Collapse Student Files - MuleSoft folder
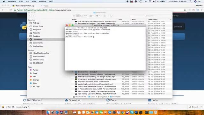The height and width of the screenshot is (115, 204). 73,72
